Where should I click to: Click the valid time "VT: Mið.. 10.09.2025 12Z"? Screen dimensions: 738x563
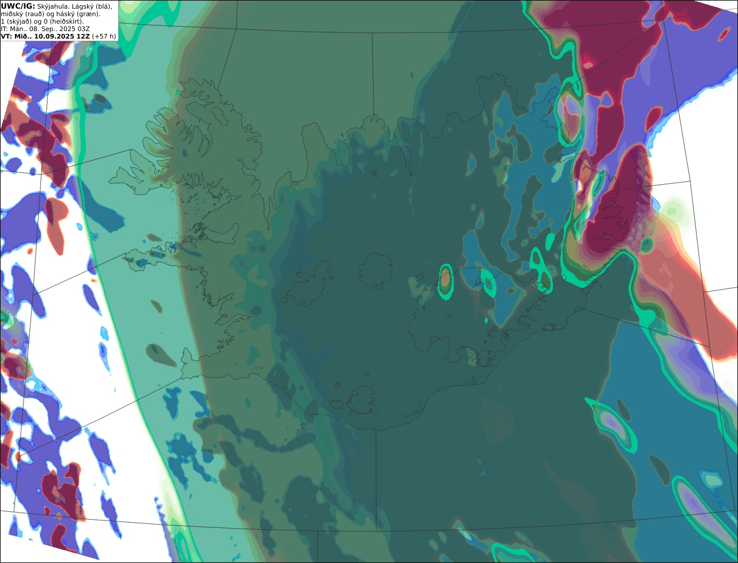pyautogui.click(x=45, y=36)
